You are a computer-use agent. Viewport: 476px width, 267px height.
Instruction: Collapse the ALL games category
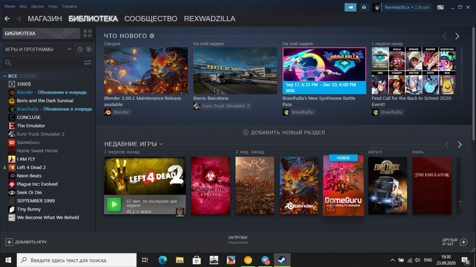[x=5, y=76]
